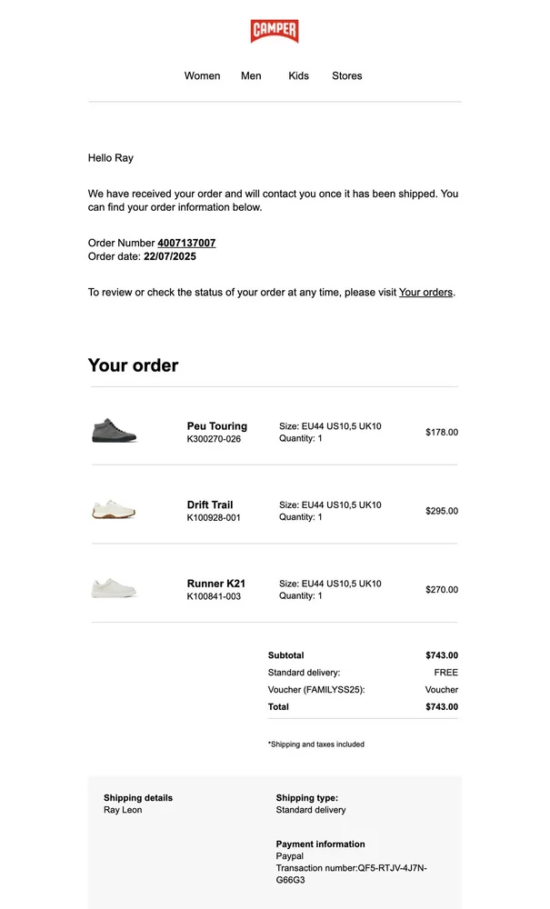The height and width of the screenshot is (909, 550).
Task: Click product code K100928-001
Action: click(214, 518)
